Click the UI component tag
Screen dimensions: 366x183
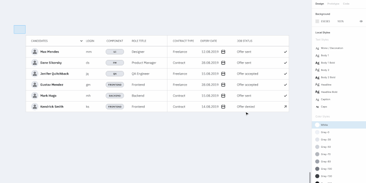pyautogui.click(x=115, y=52)
